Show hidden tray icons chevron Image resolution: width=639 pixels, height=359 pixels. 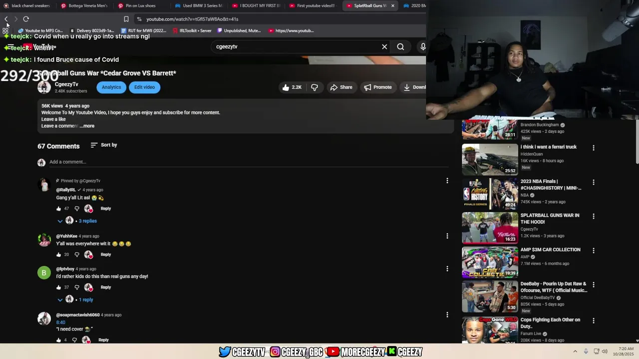(x=575, y=352)
